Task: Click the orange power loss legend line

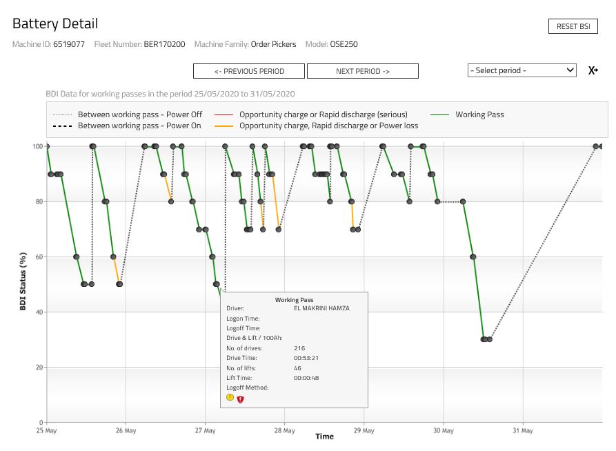Action: [224, 126]
